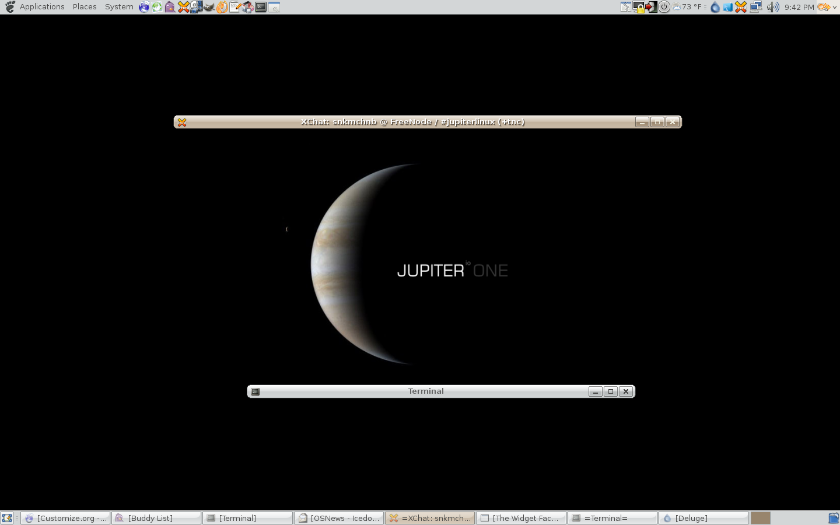Launch the orange flame launcher icon

[x=222, y=7]
